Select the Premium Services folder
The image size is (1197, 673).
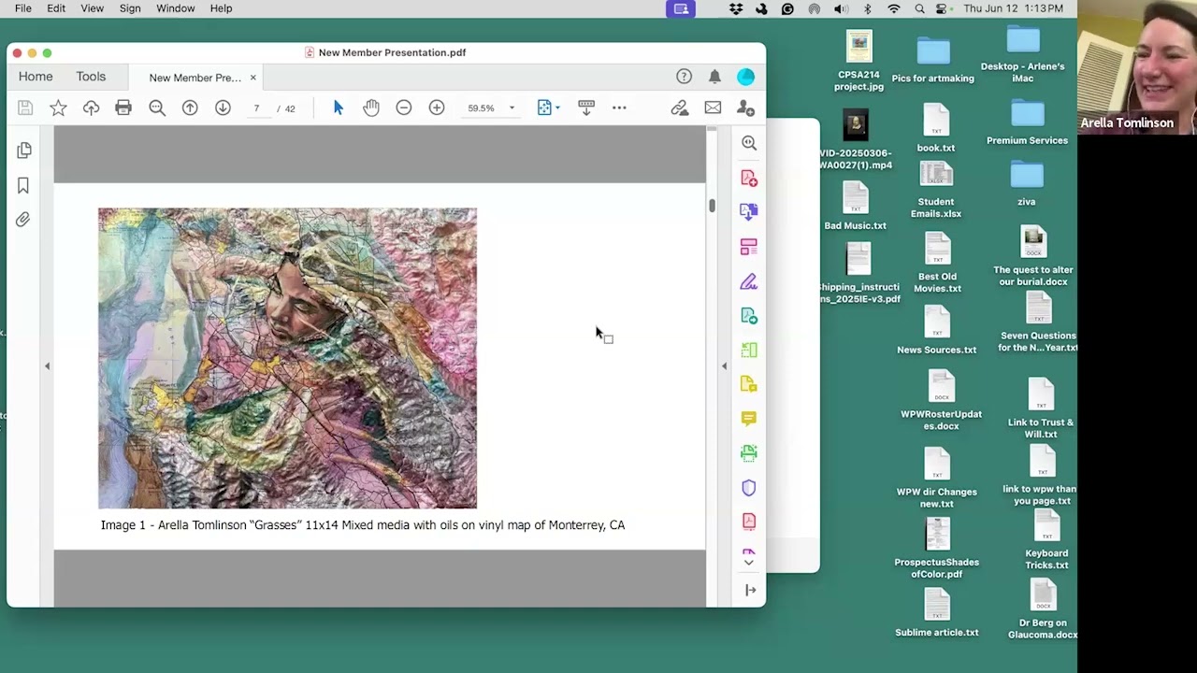[x=1027, y=123]
